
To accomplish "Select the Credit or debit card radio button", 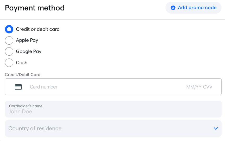I will pos(9,29).
